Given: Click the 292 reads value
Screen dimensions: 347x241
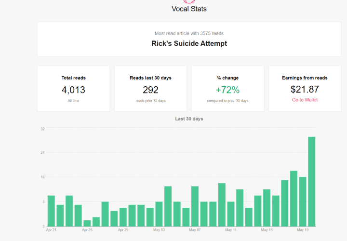Looking at the screenshot, I should pyautogui.click(x=150, y=90).
